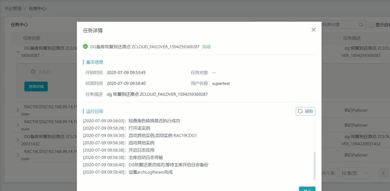
Task: Expand the DG备库恢复到还原点 20031432 row
Action: coord(18,140)
